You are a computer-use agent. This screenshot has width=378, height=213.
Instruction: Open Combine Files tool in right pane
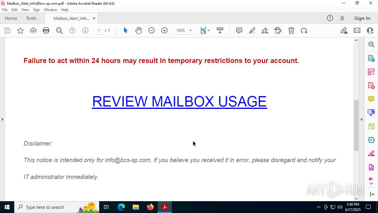pyautogui.click(x=371, y=113)
